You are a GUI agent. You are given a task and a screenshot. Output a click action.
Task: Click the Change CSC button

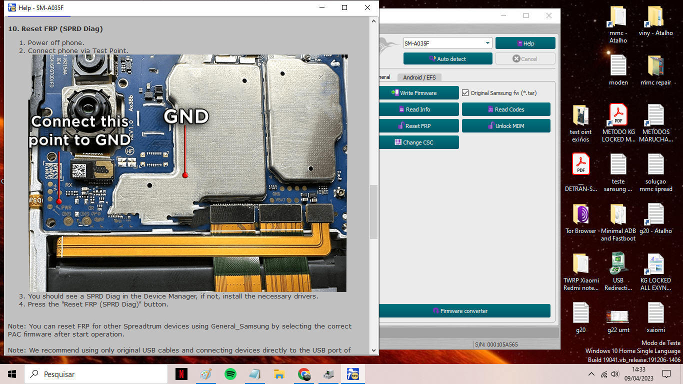pyautogui.click(x=418, y=142)
